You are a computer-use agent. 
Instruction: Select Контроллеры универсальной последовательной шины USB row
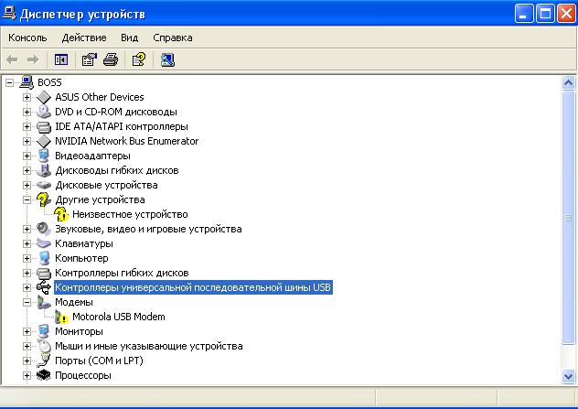(193, 287)
